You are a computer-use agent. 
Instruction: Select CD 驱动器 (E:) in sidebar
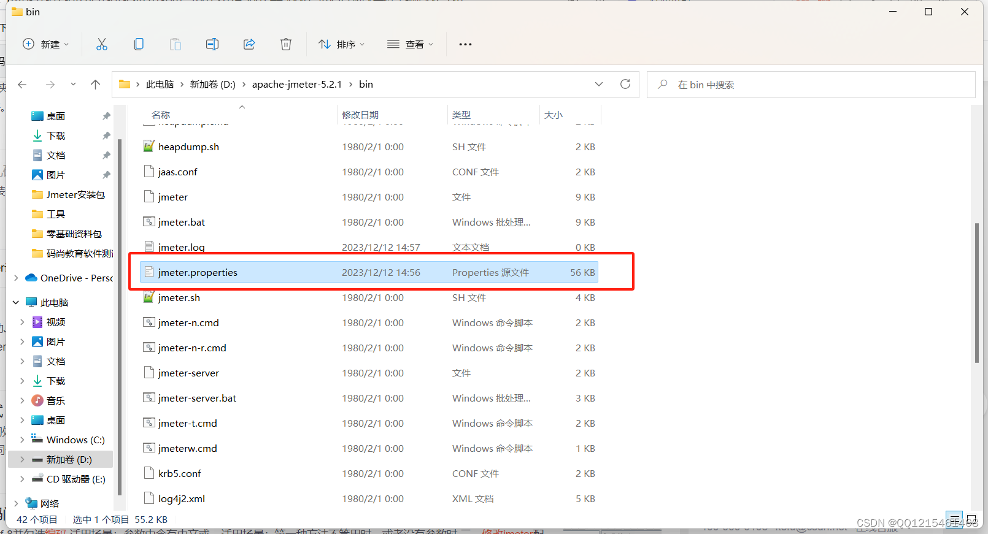[x=69, y=479]
